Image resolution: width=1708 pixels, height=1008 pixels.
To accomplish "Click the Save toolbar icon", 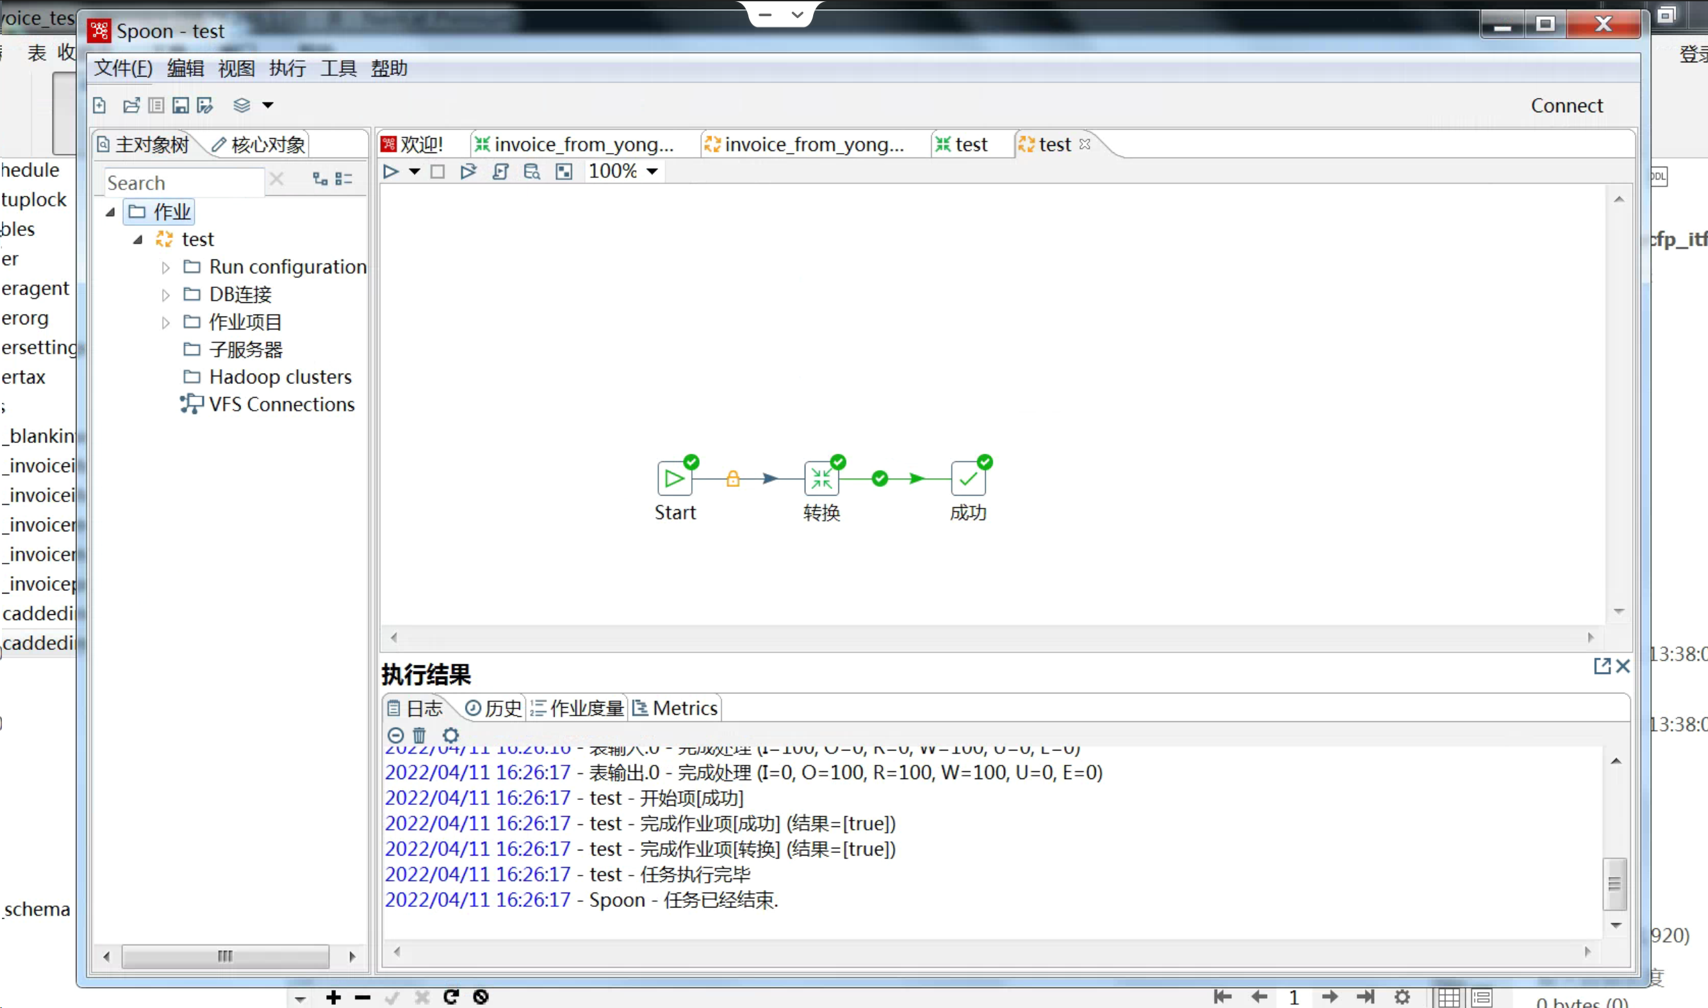I will (180, 105).
